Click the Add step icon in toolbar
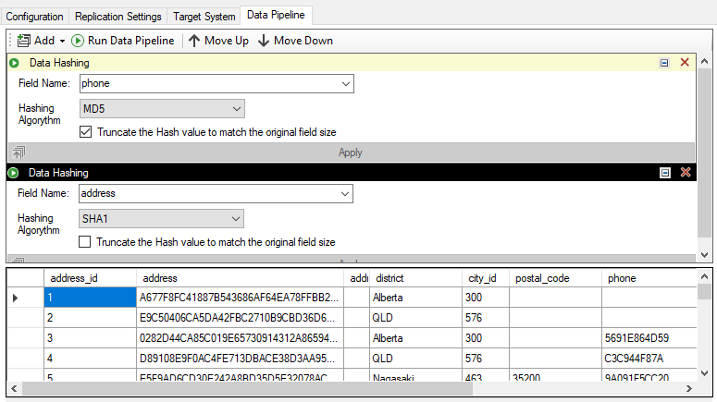 [23, 41]
